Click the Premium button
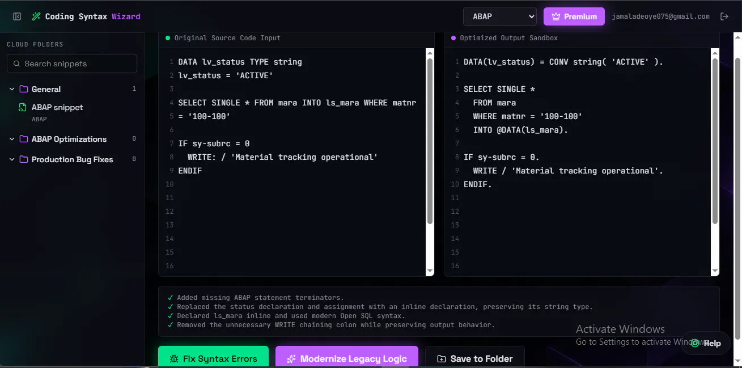 pos(574,16)
